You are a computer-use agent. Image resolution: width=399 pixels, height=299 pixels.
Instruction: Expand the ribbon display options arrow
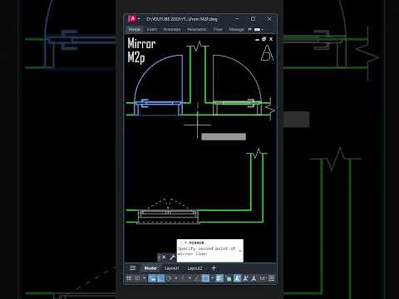click(262, 29)
